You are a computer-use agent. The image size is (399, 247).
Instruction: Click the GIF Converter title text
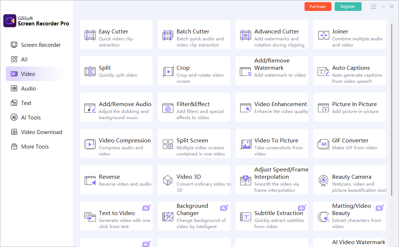(x=350, y=141)
